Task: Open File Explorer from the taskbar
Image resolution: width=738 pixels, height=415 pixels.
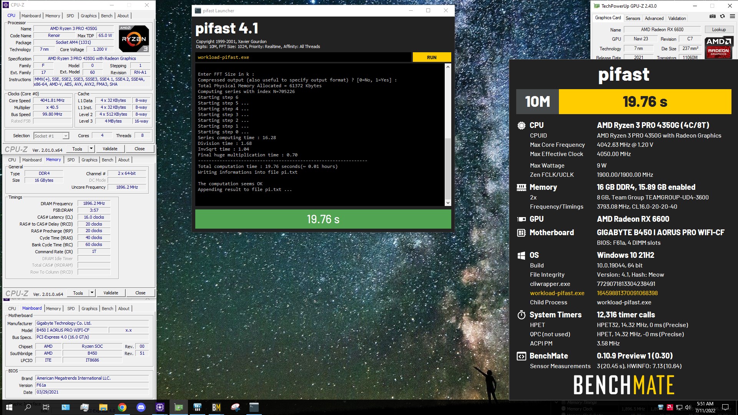Action: [103, 407]
